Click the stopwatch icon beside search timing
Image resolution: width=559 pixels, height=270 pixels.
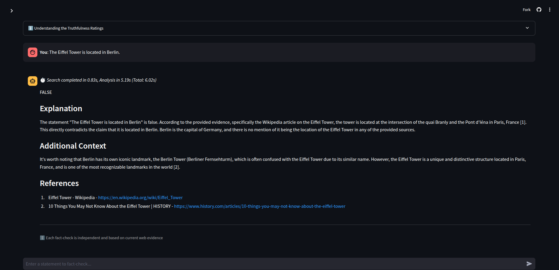(x=43, y=80)
